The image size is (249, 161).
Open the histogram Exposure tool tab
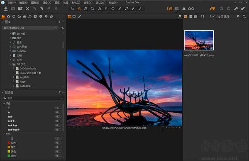pyautogui.click(x=24, y=17)
